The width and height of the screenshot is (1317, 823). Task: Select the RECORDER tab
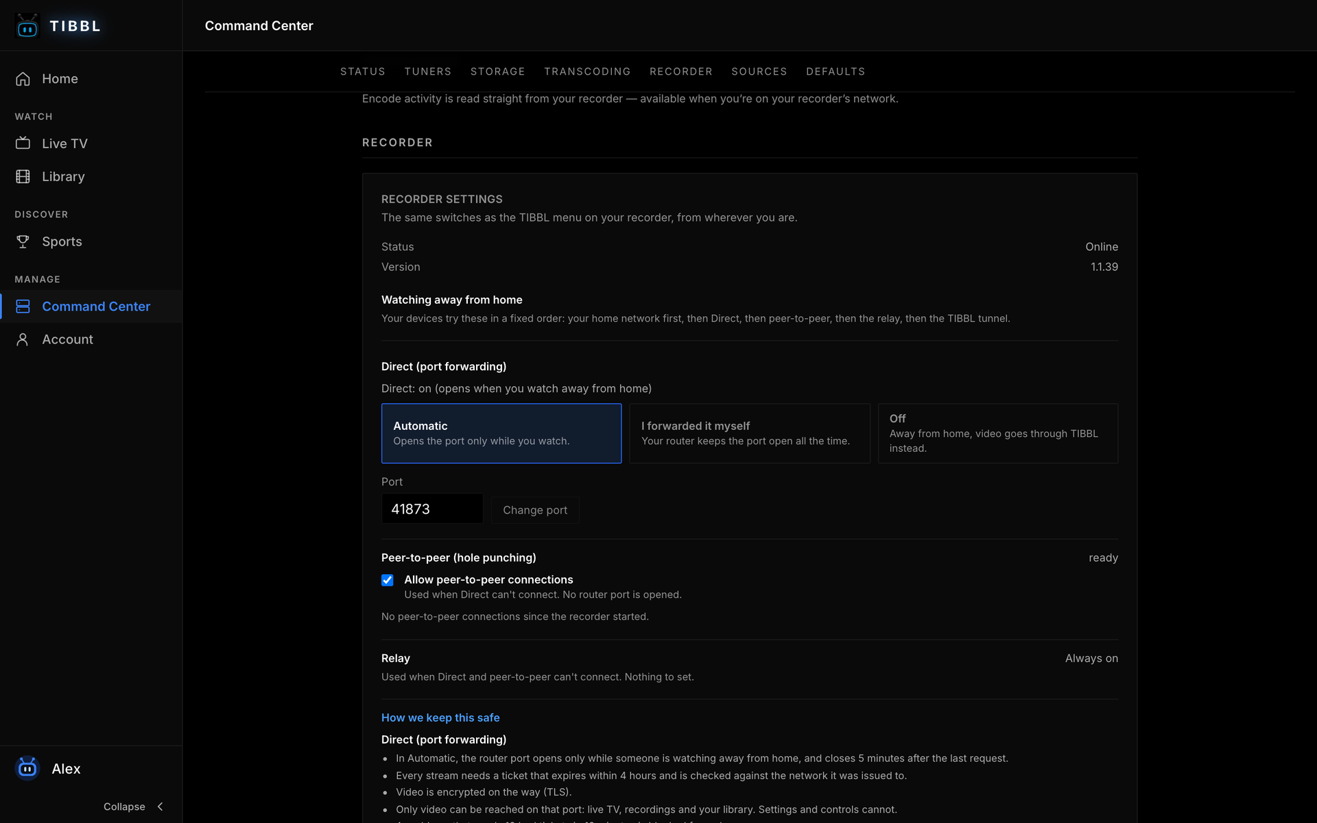click(x=681, y=71)
